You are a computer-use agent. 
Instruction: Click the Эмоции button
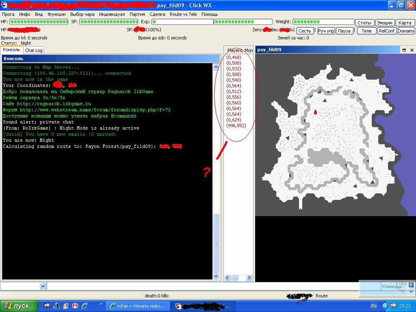click(385, 23)
